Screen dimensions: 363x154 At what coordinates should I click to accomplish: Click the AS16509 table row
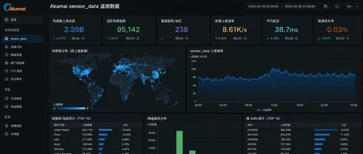[x=303, y=140]
